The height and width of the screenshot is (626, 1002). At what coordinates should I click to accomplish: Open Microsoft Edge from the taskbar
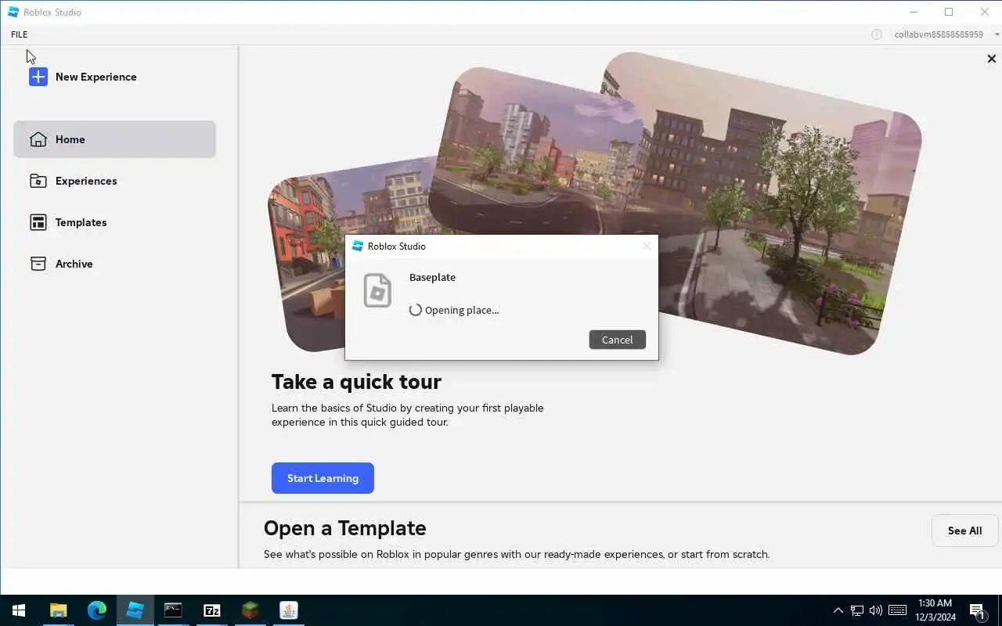(x=97, y=610)
